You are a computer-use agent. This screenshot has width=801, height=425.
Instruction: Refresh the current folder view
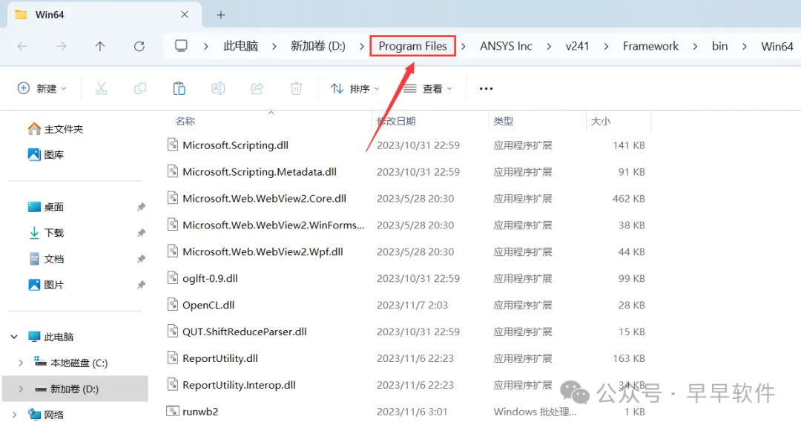pos(139,47)
